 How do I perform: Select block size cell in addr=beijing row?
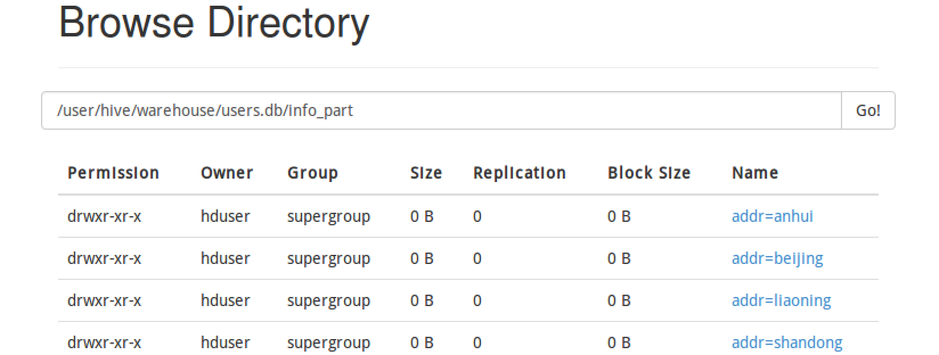point(619,258)
